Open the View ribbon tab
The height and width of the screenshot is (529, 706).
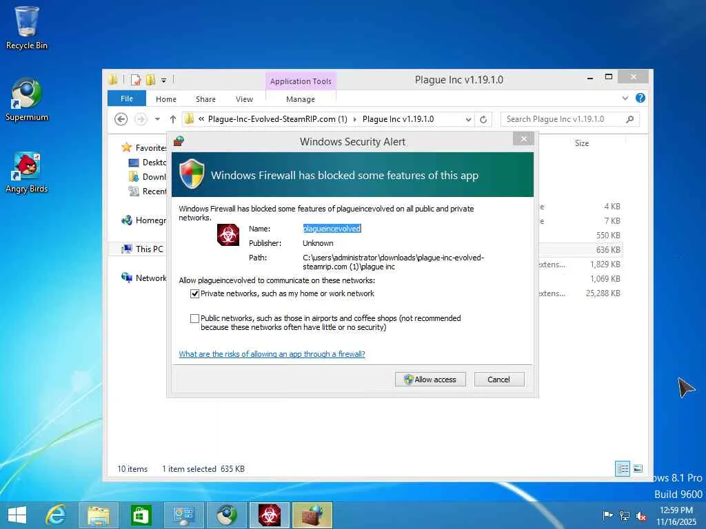click(x=244, y=99)
